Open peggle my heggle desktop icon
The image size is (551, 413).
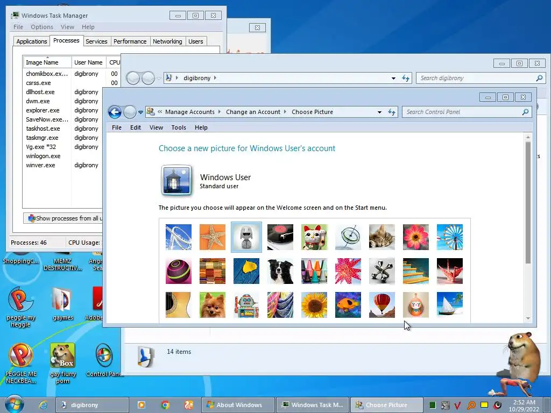click(x=20, y=307)
